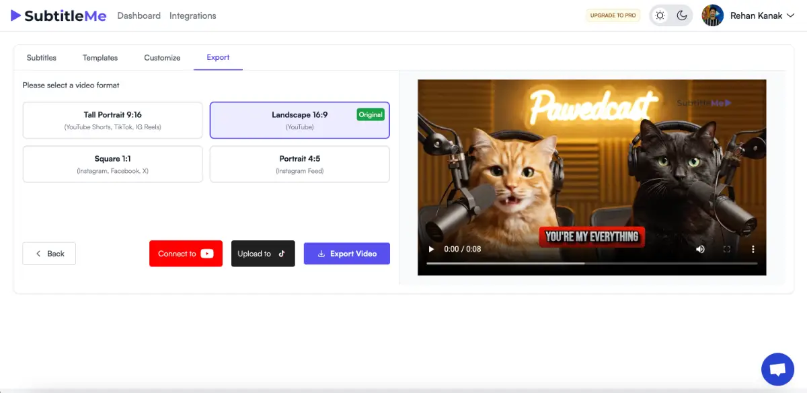Play the video preview
The height and width of the screenshot is (393, 807).
pos(432,249)
